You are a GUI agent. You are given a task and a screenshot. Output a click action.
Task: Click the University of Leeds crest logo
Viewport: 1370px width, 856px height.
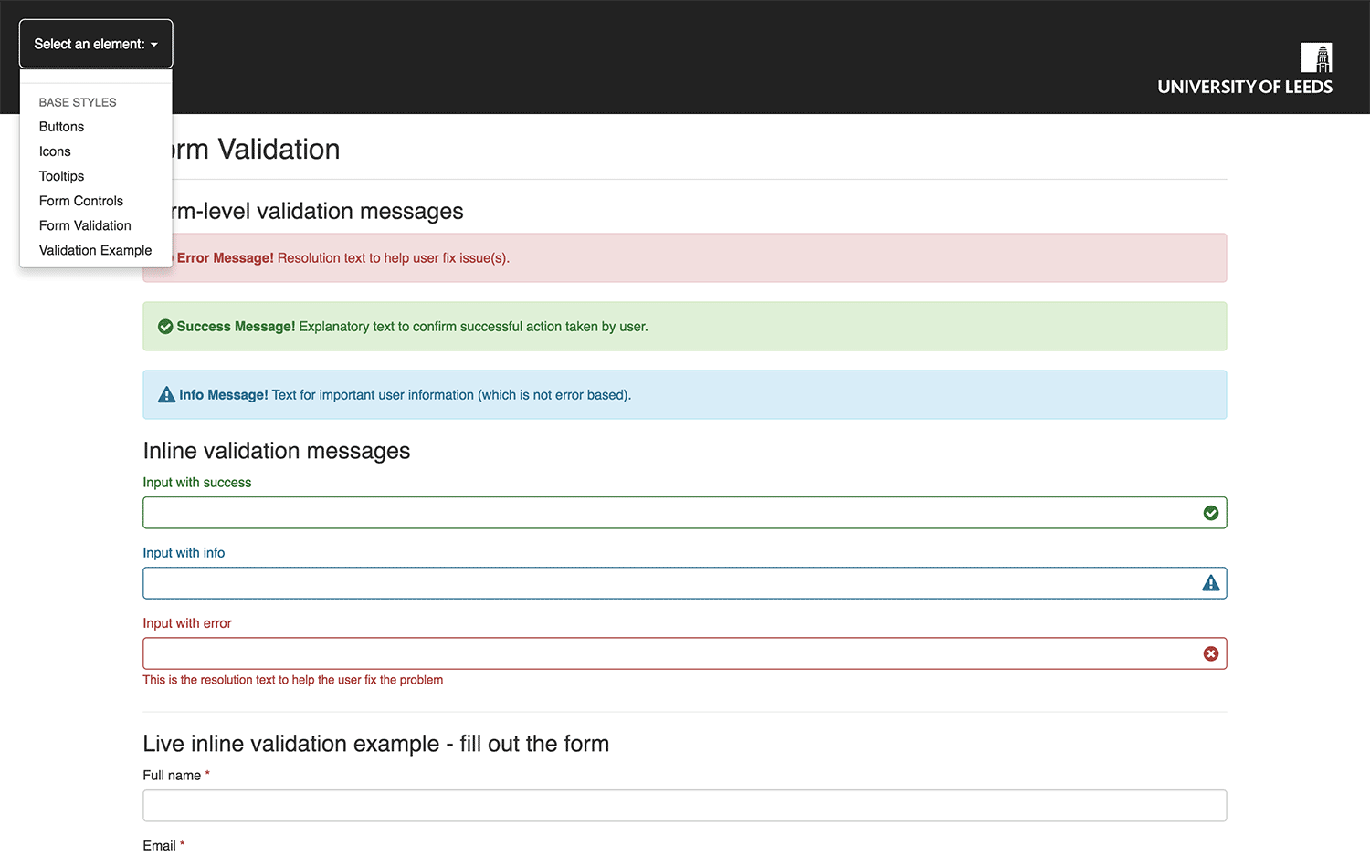pyautogui.click(x=1316, y=57)
